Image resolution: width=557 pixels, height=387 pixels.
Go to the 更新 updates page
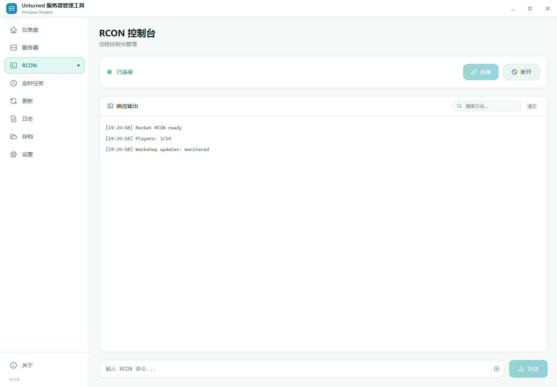coord(44,101)
